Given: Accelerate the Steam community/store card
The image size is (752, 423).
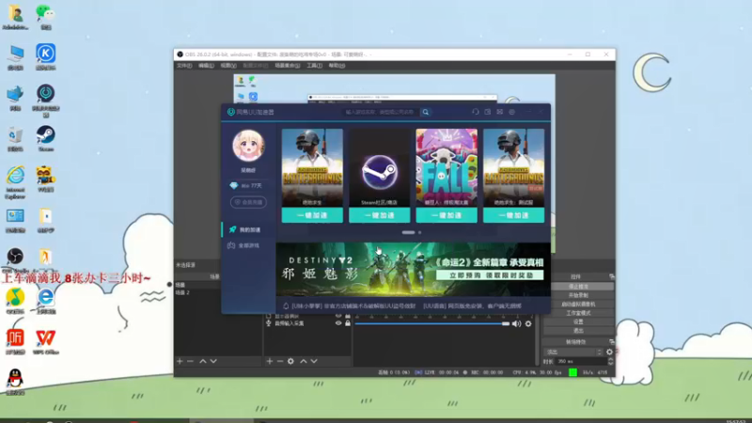Looking at the screenshot, I should 380,215.
